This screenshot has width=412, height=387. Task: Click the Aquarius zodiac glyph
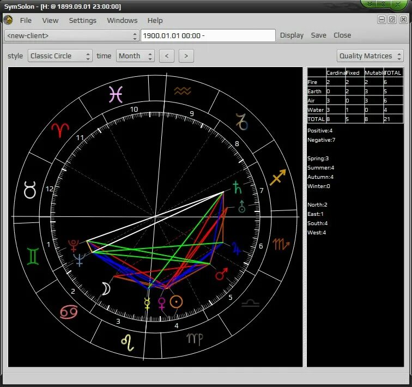(x=183, y=91)
